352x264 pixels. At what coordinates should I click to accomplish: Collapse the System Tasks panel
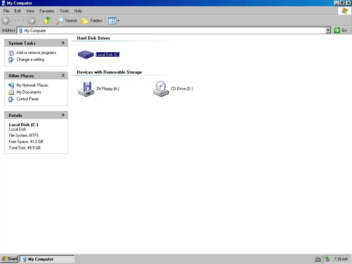click(63, 43)
